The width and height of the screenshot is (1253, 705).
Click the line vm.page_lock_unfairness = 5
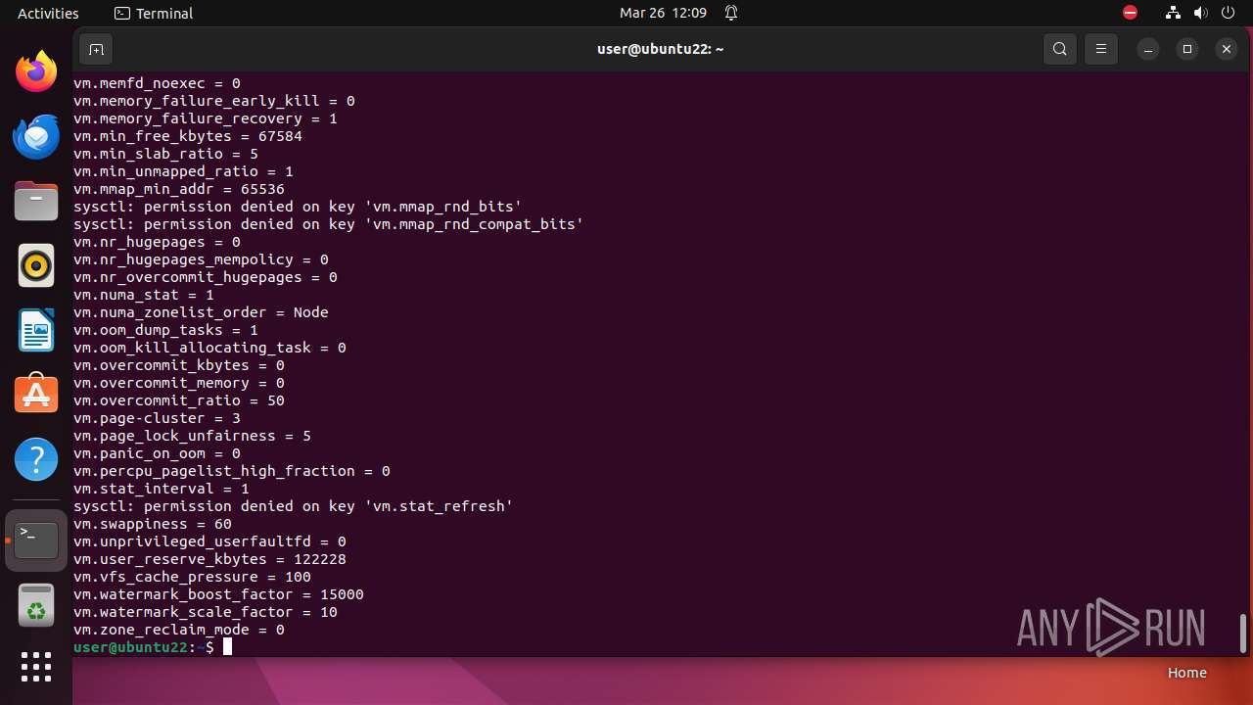pos(192,436)
